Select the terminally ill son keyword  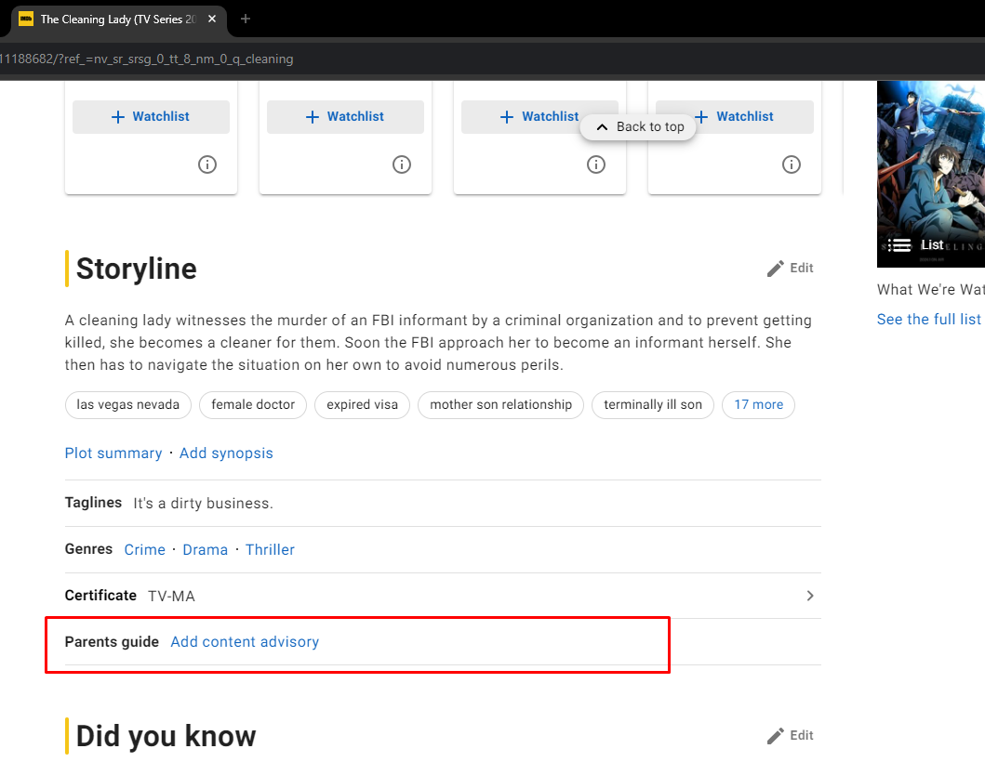click(653, 405)
